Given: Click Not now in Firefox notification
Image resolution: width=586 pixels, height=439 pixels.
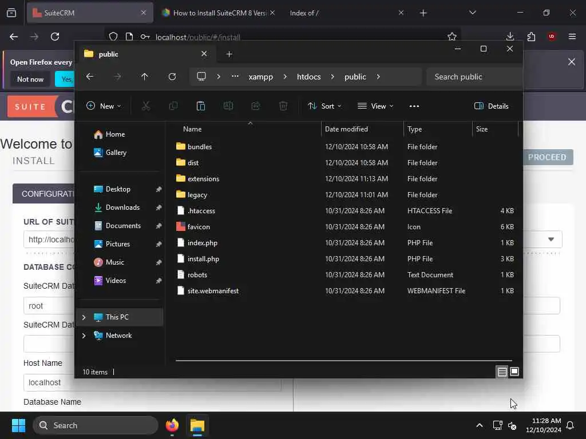Looking at the screenshot, I should [x=30, y=79].
